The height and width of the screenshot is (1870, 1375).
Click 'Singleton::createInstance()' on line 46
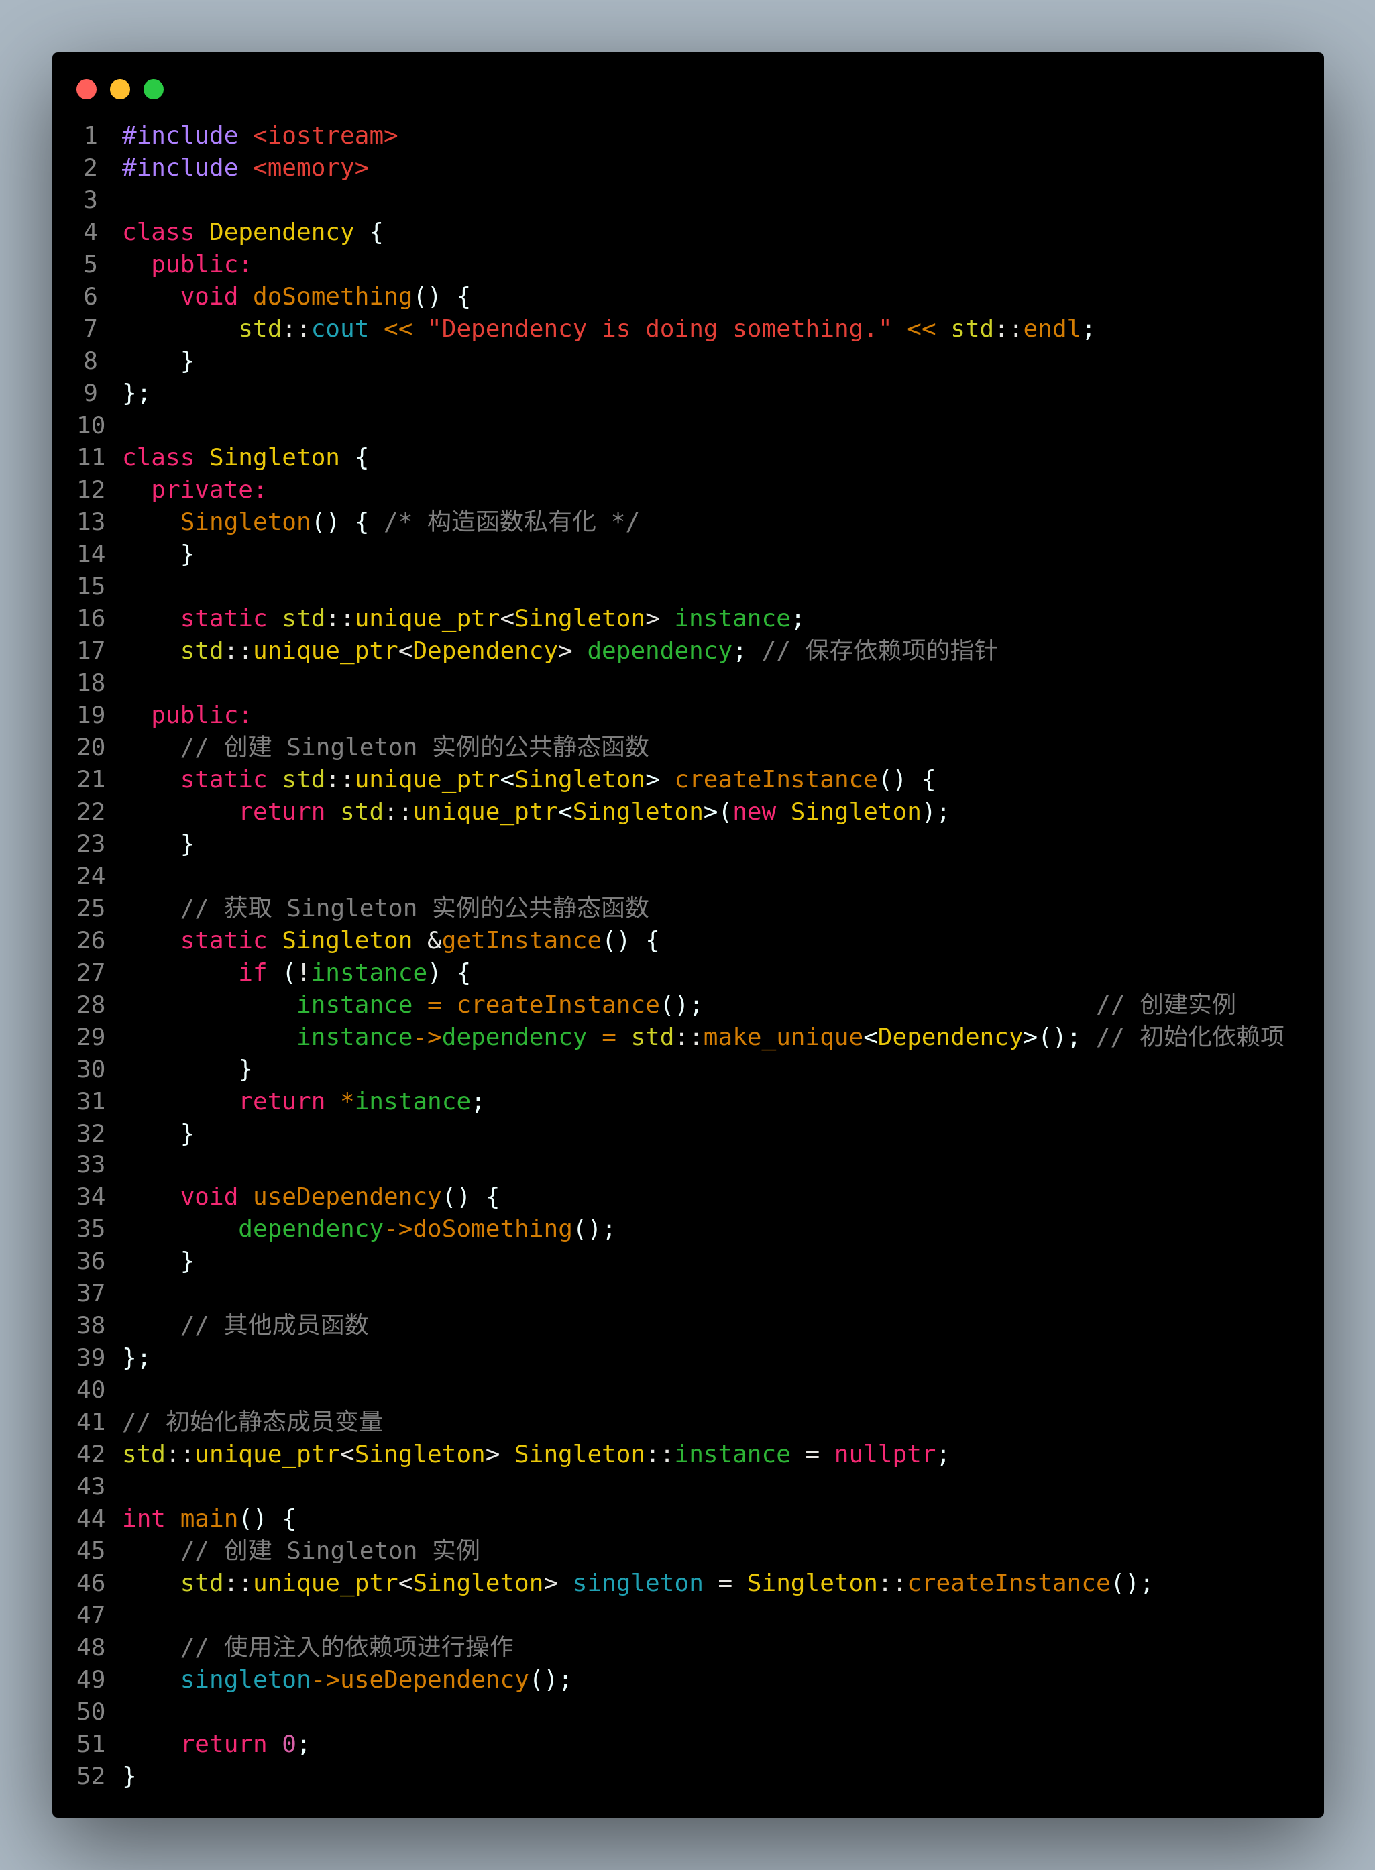pos(943,1584)
